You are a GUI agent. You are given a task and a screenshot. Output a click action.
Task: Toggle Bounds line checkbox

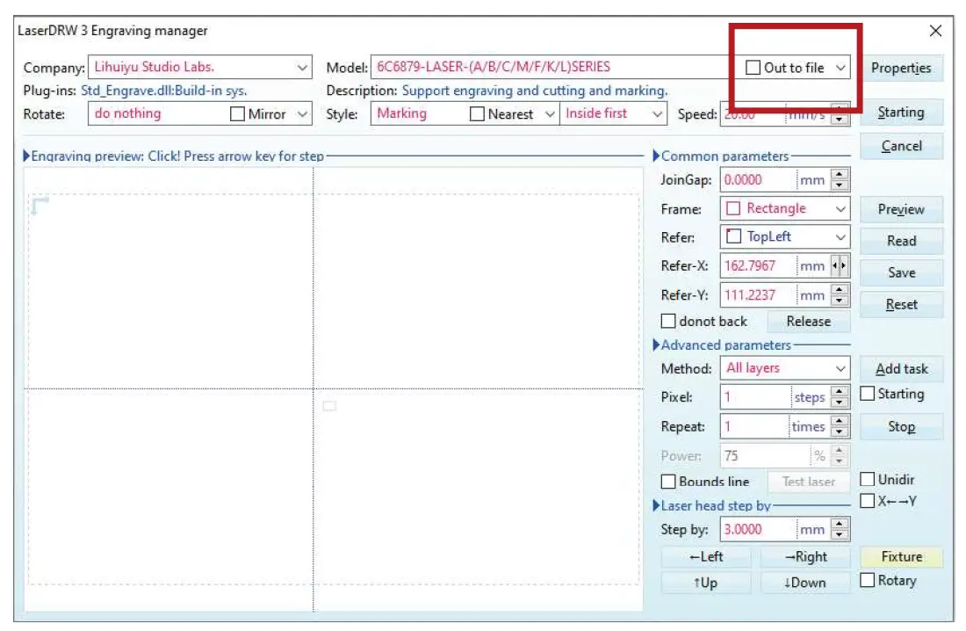667,481
